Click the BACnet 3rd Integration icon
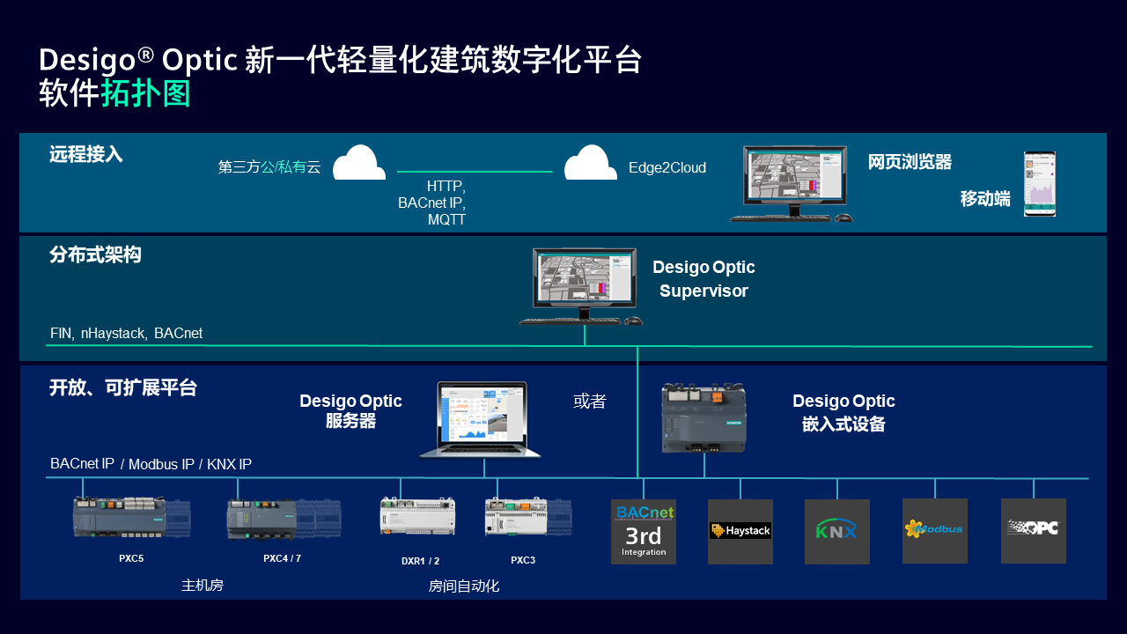The image size is (1127, 634). point(644,532)
